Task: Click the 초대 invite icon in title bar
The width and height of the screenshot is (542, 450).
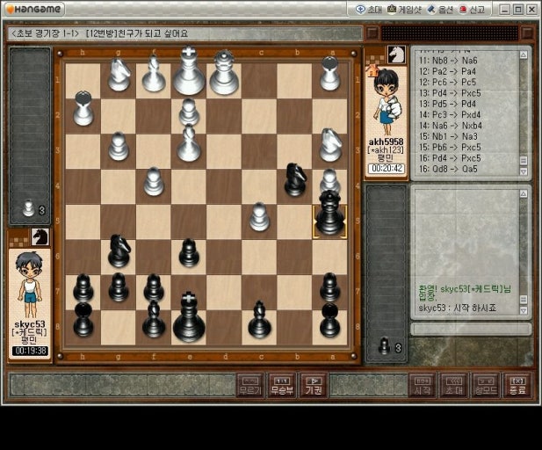Action: click(x=369, y=9)
